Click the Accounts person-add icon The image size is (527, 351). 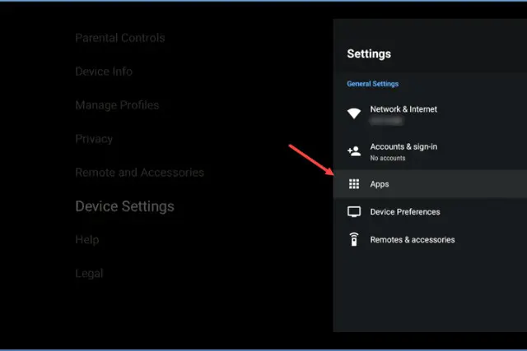tap(354, 151)
